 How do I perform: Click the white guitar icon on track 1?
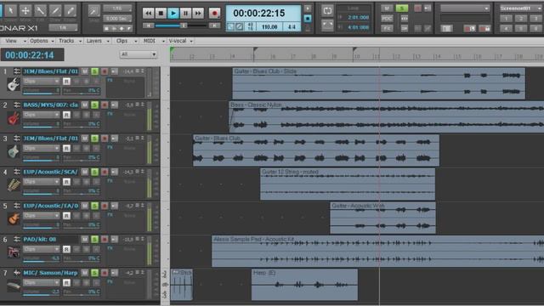14,85
